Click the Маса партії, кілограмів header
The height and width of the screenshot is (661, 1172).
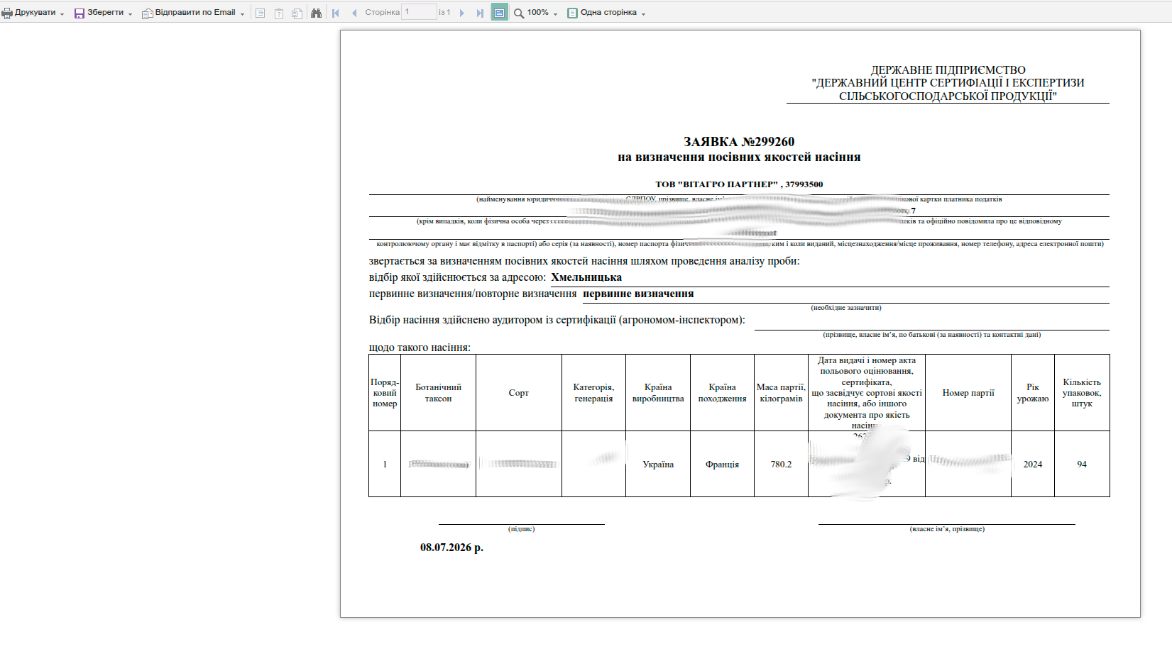click(x=781, y=393)
